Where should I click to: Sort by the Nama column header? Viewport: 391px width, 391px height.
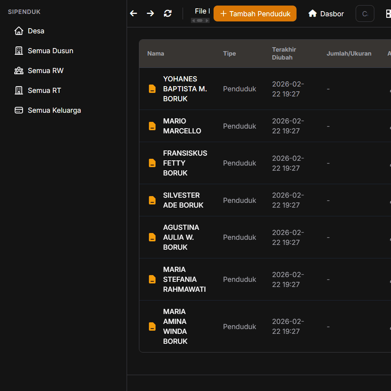(x=156, y=54)
